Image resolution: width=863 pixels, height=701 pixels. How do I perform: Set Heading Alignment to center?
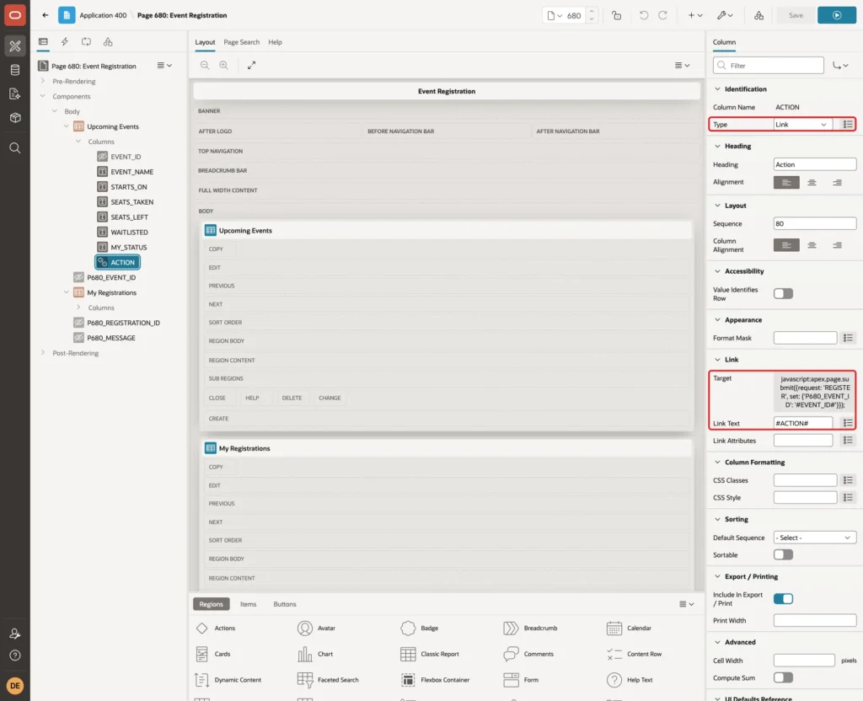tap(812, 182)
